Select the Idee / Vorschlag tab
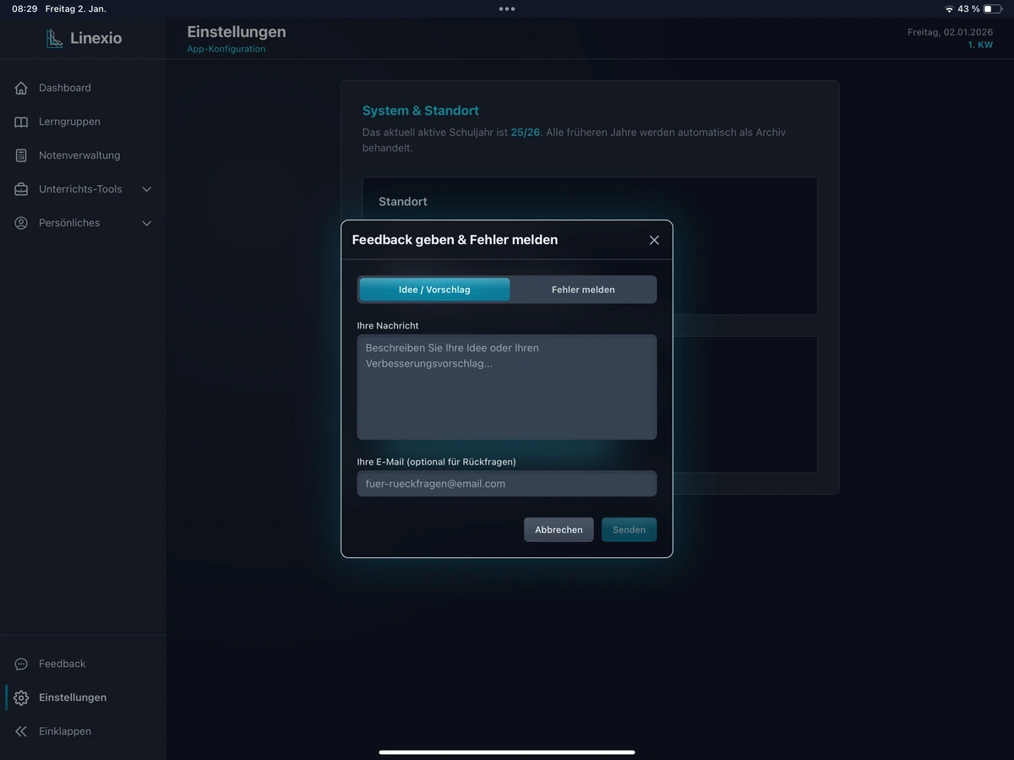The height and width of the screenshot is (760, 1014). click(433, 289)
